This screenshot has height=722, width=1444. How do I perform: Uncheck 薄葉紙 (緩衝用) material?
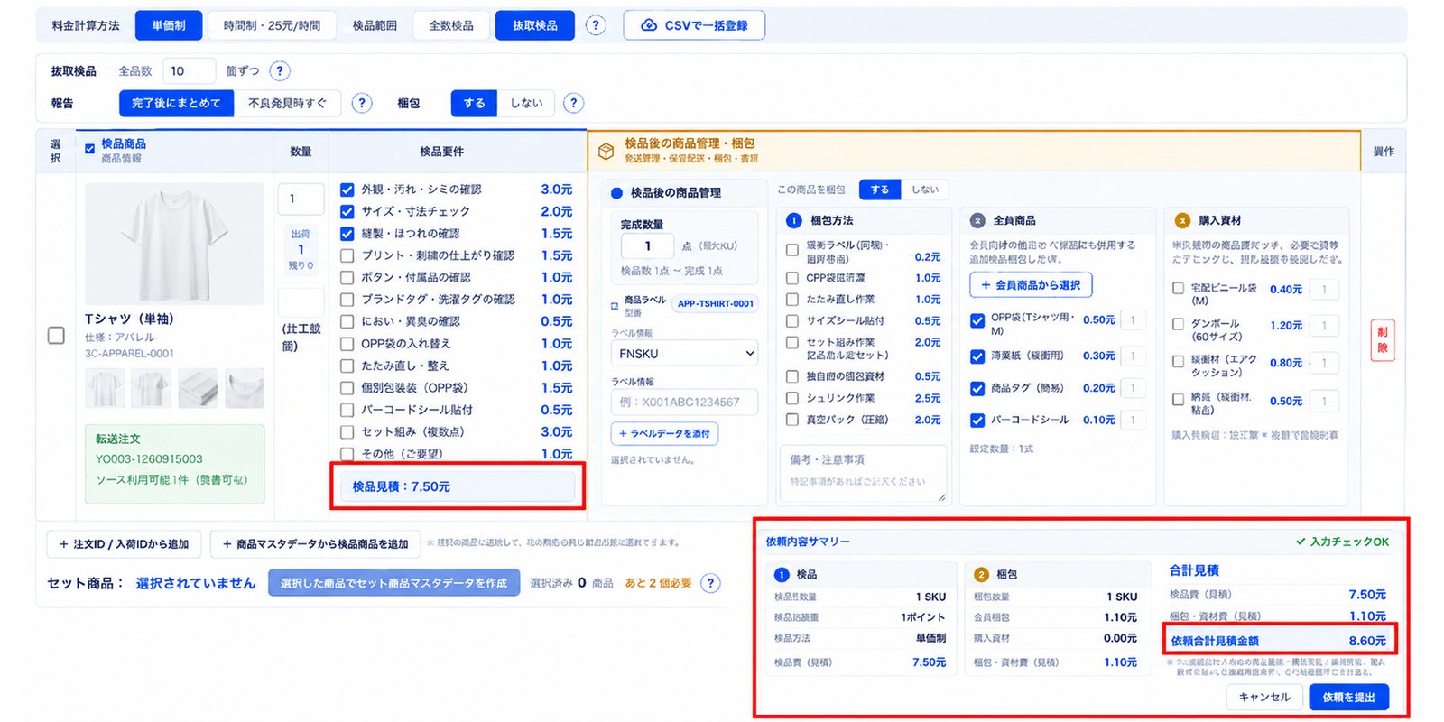tap(977, 356)
